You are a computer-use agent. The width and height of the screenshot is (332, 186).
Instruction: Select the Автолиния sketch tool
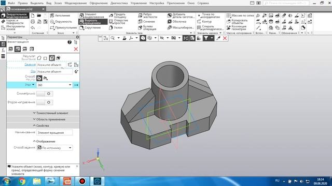pos(60,16)
